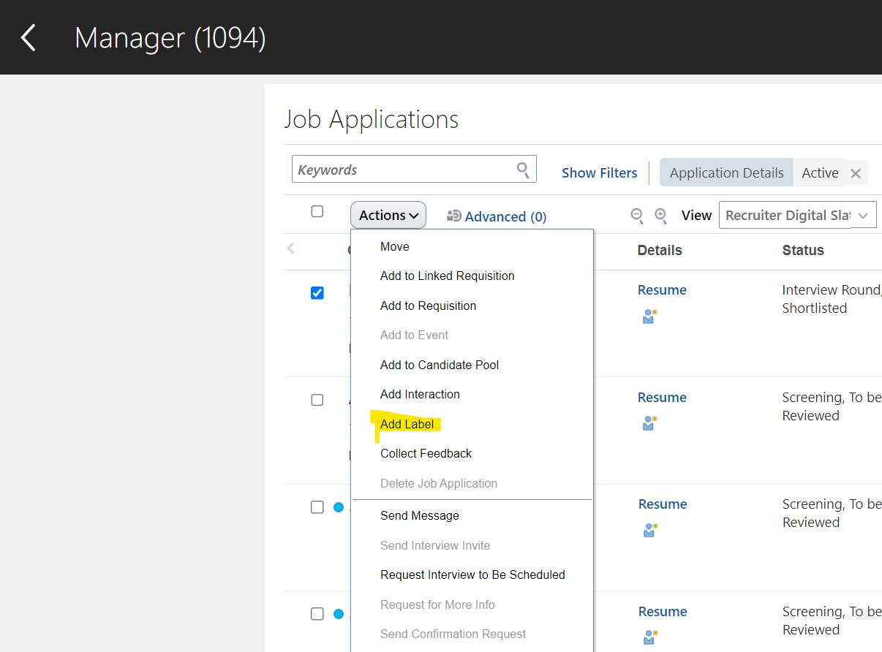Navigate back with the header arrow
882x652 pixels.
point(28,37)
